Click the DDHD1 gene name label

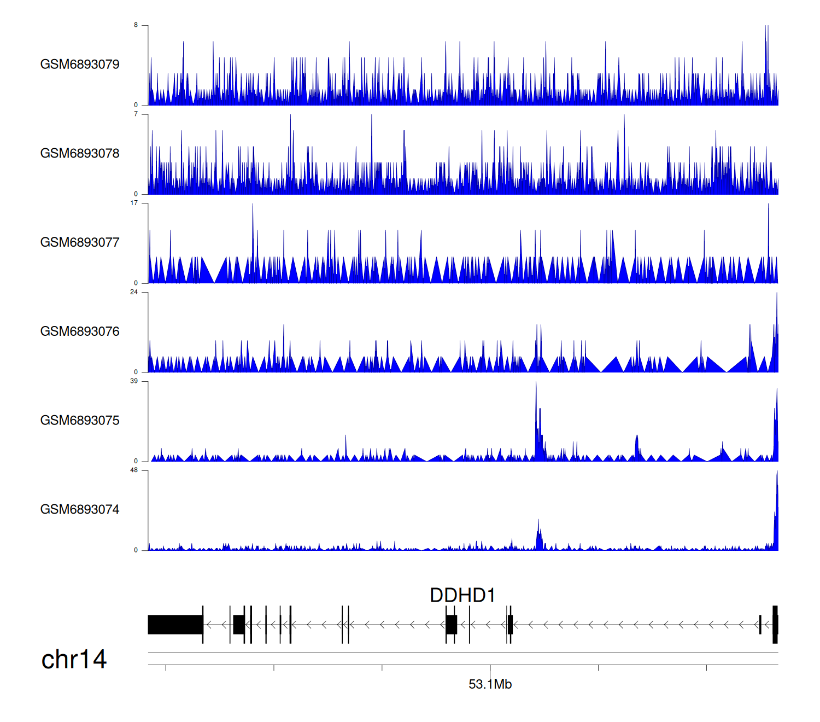pyautogui.click(x=462, y=595)
